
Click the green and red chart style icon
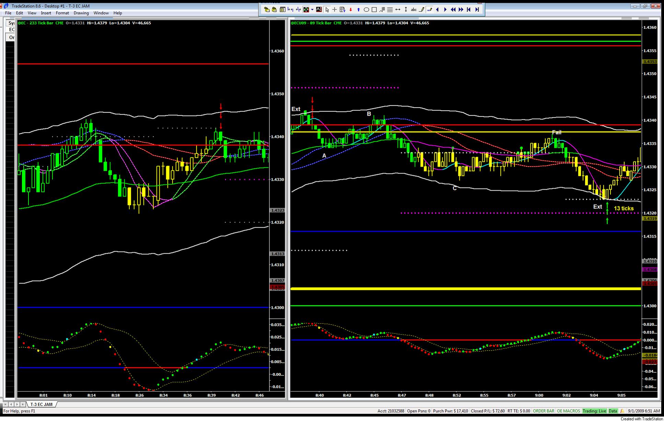coord(306,10)
